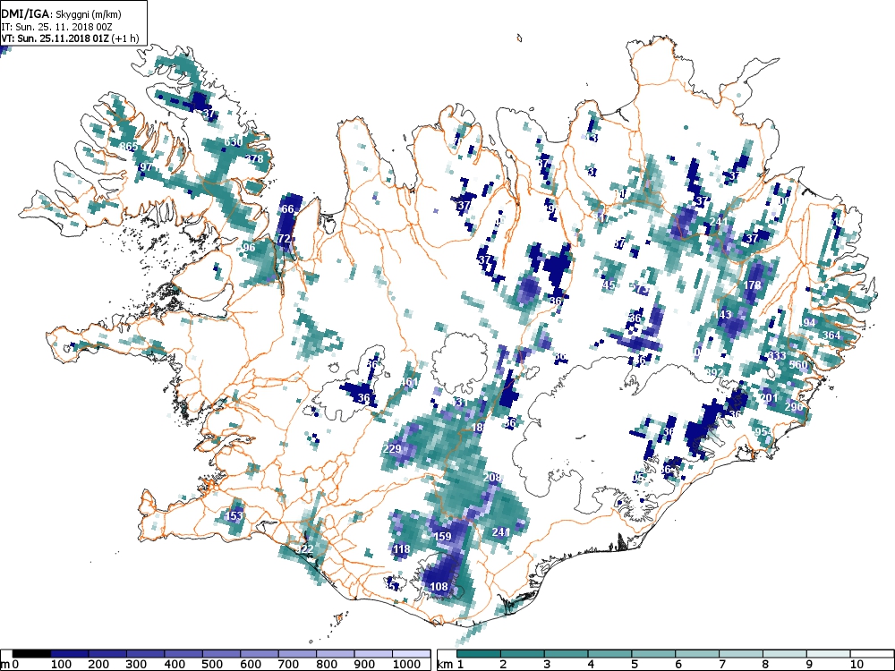
Task: Click the visibility value '461' on the map
Action: (410, 382)
